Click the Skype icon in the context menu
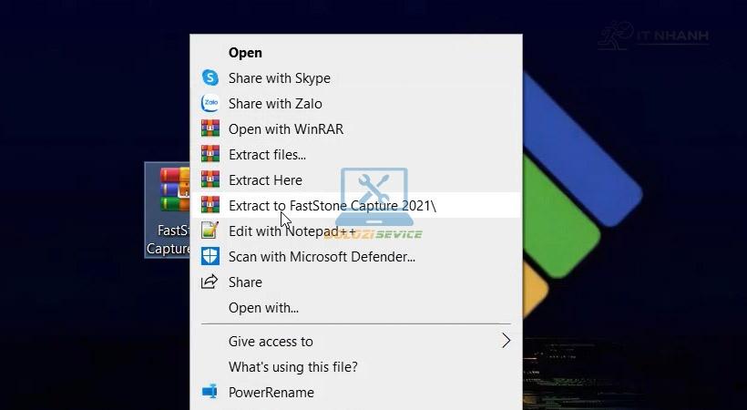The image size is (747, 410). (x=210, y=78)
